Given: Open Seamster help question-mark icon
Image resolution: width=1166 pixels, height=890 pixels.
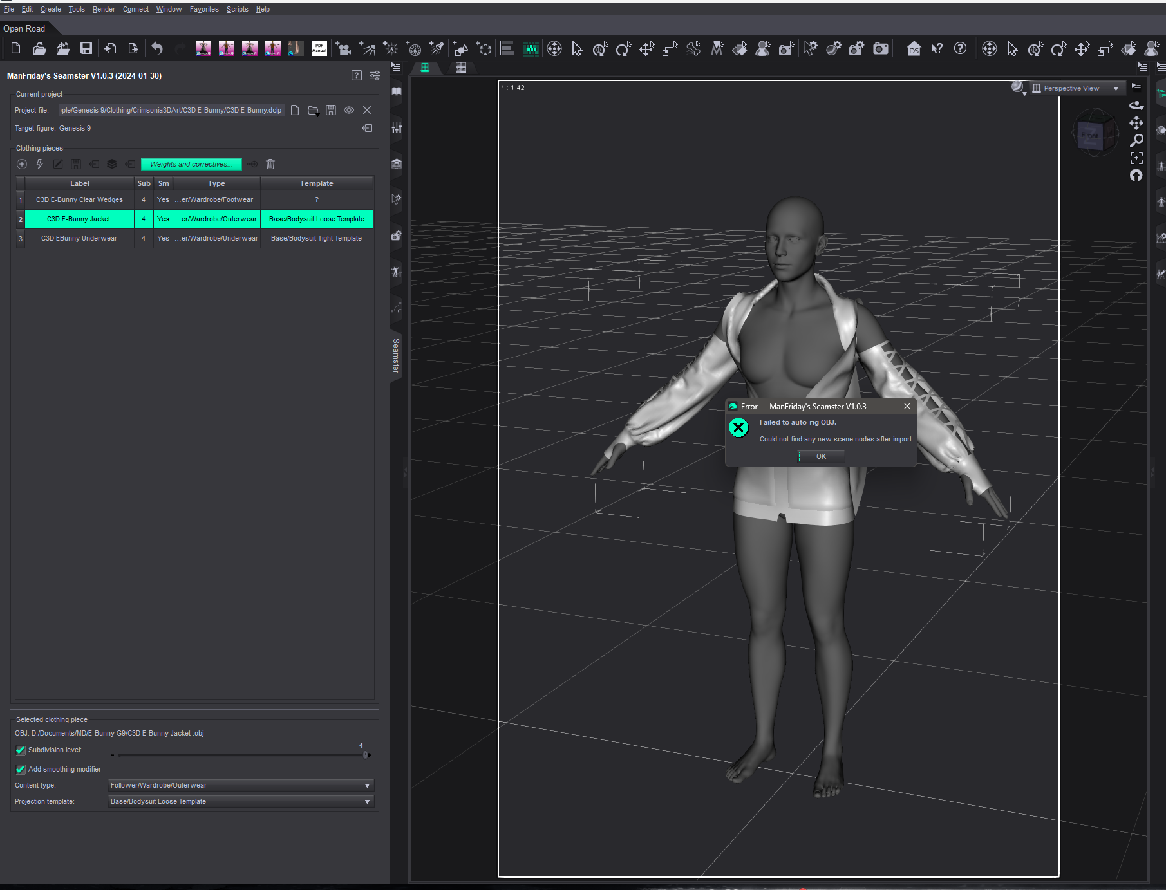Looking at the screenshot, I should [357, 76].
